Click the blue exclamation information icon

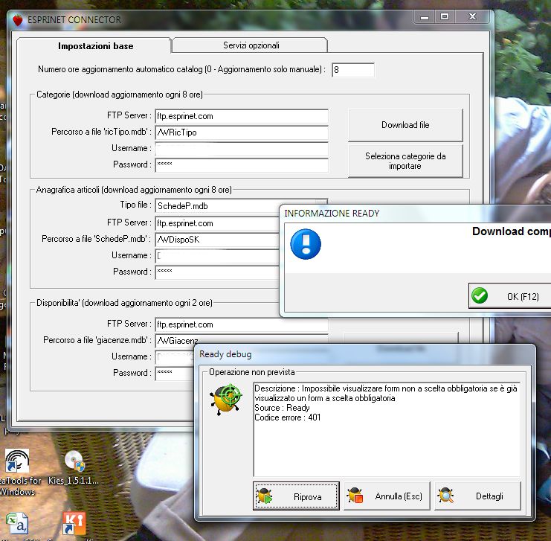pos(306,244)
